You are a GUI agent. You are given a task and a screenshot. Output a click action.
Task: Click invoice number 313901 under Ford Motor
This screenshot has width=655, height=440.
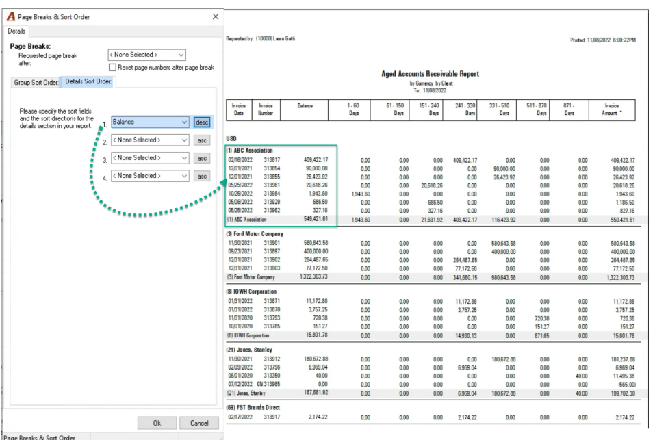(272, 242)
